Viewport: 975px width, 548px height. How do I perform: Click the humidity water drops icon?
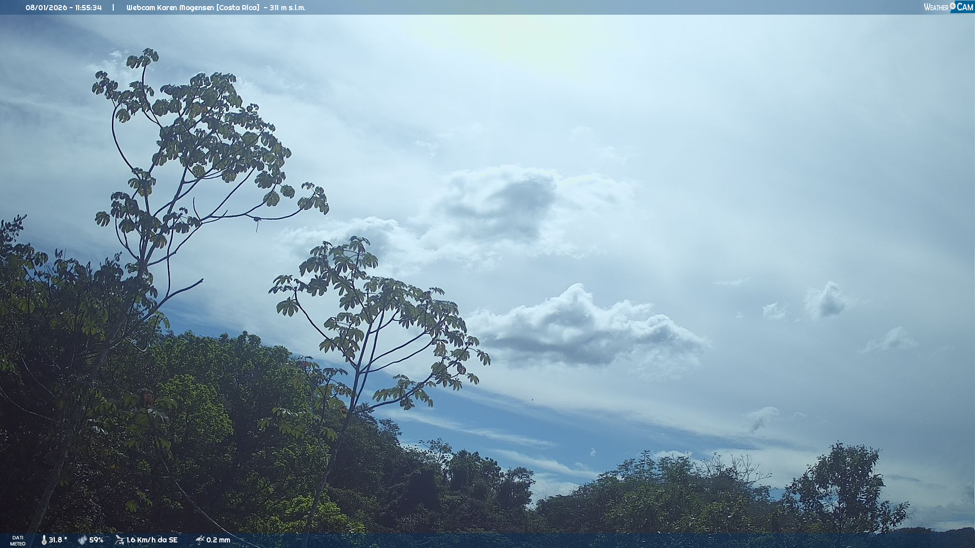click(82, 540)
